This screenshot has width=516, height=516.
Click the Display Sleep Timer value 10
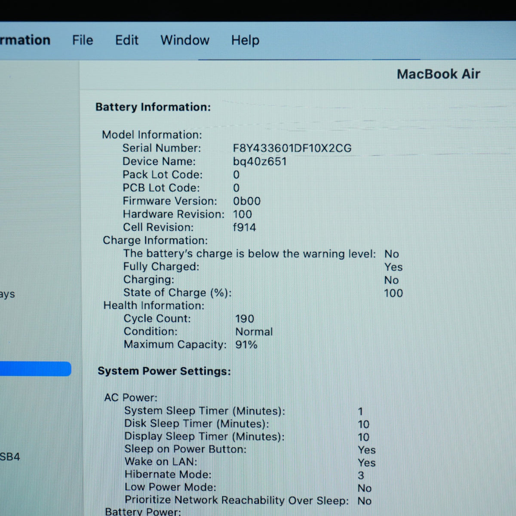tap(364, 437)
